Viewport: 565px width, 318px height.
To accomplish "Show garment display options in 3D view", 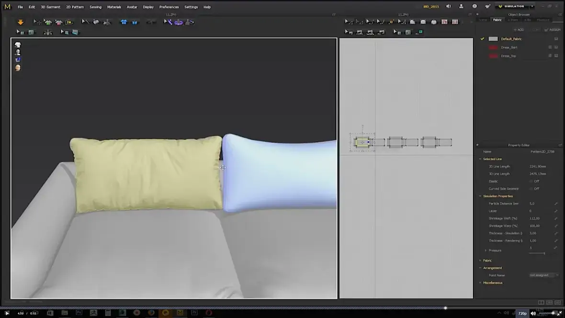I will tap(18, 45).
